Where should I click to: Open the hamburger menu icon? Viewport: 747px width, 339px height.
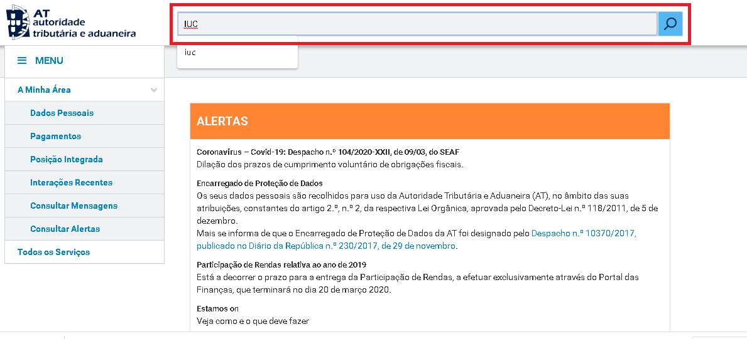click(22, 61)
